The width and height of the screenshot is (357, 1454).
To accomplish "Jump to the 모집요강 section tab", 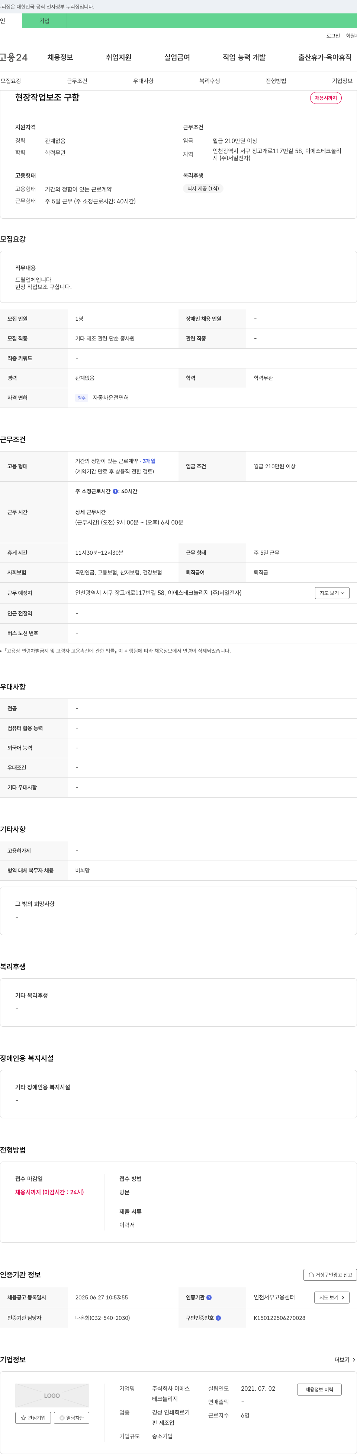I will (11, 81).
